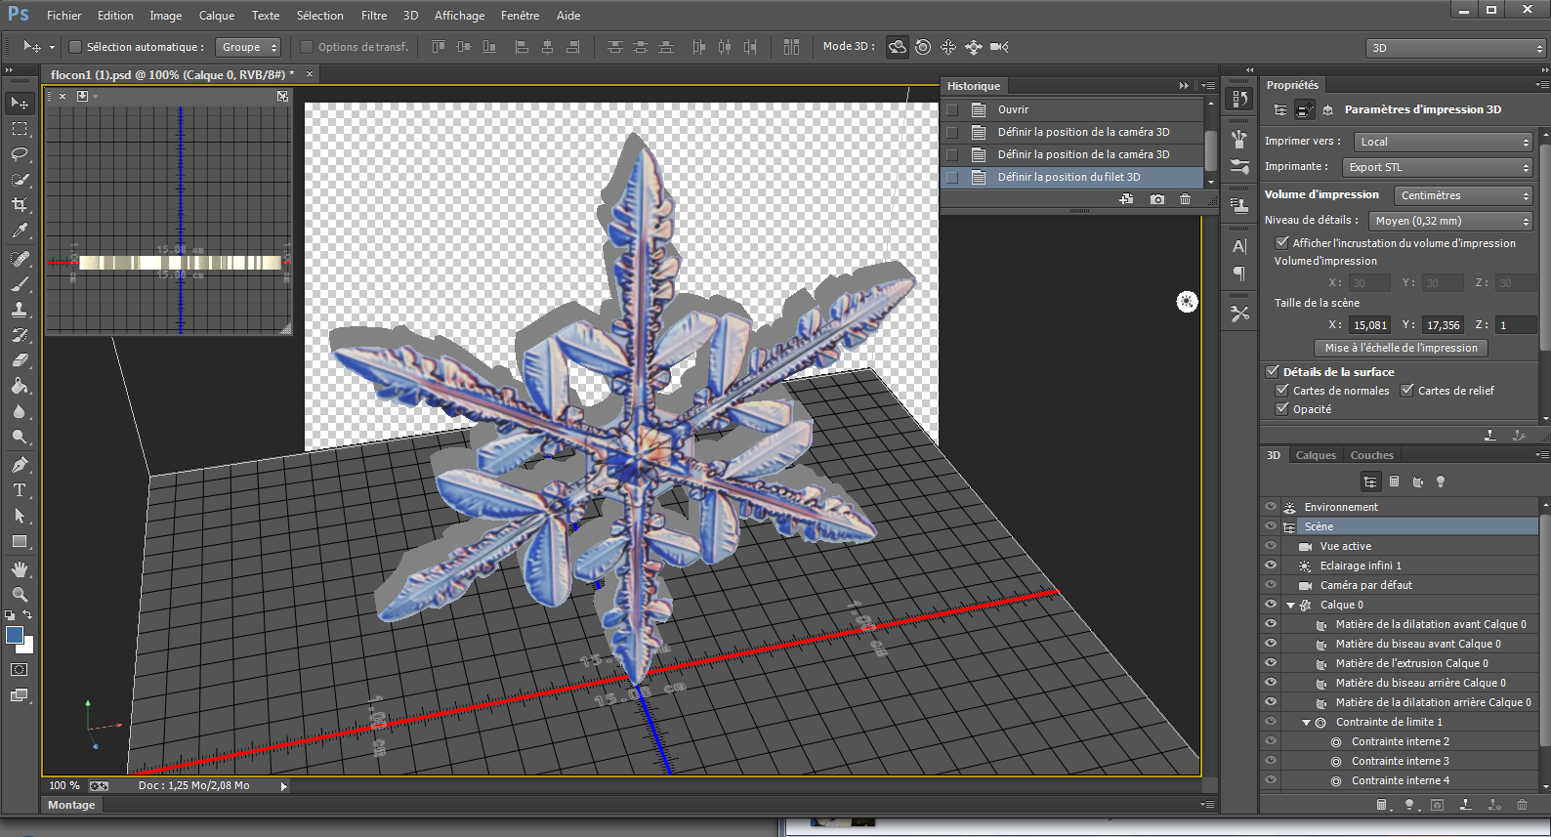Viewport: 1551px width, 837px height.
Task: Enable the Sélection automatique checkbox
Action: 75,47
